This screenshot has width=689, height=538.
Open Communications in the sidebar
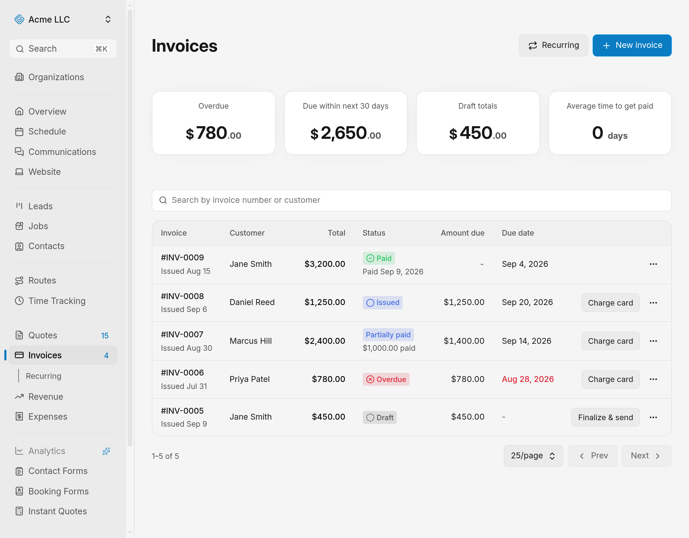click(x=63, y=152)
